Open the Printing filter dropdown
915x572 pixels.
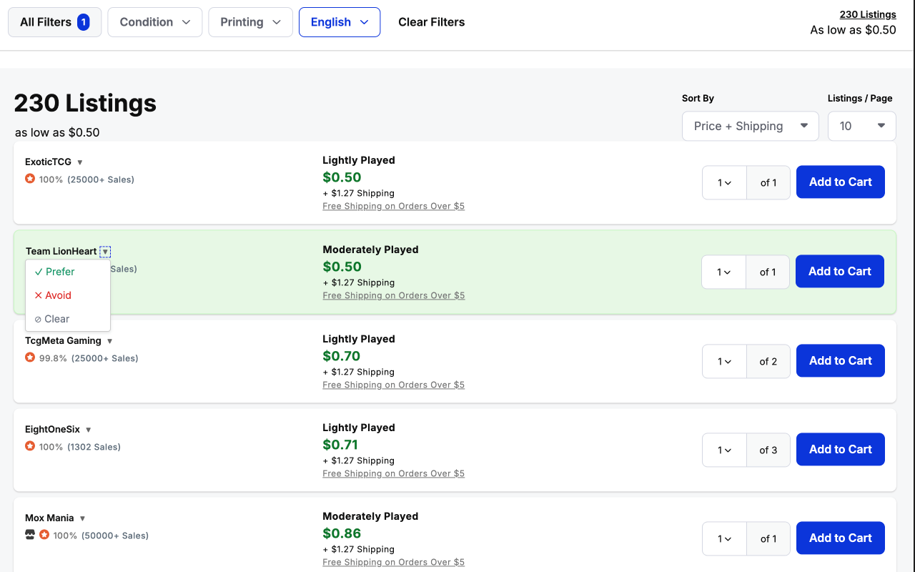tap(250, 22)
